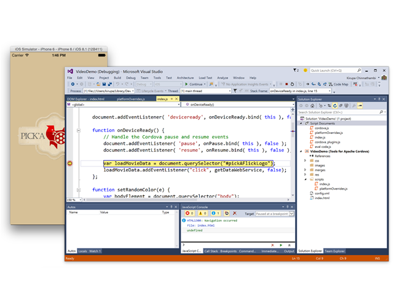Collapse the onDeviceReady function outline
397x304 pixels.
(x=79, y=130)
